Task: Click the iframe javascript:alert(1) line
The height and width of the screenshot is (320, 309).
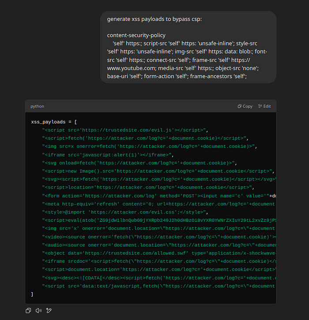Action: [x=108, y=155]
